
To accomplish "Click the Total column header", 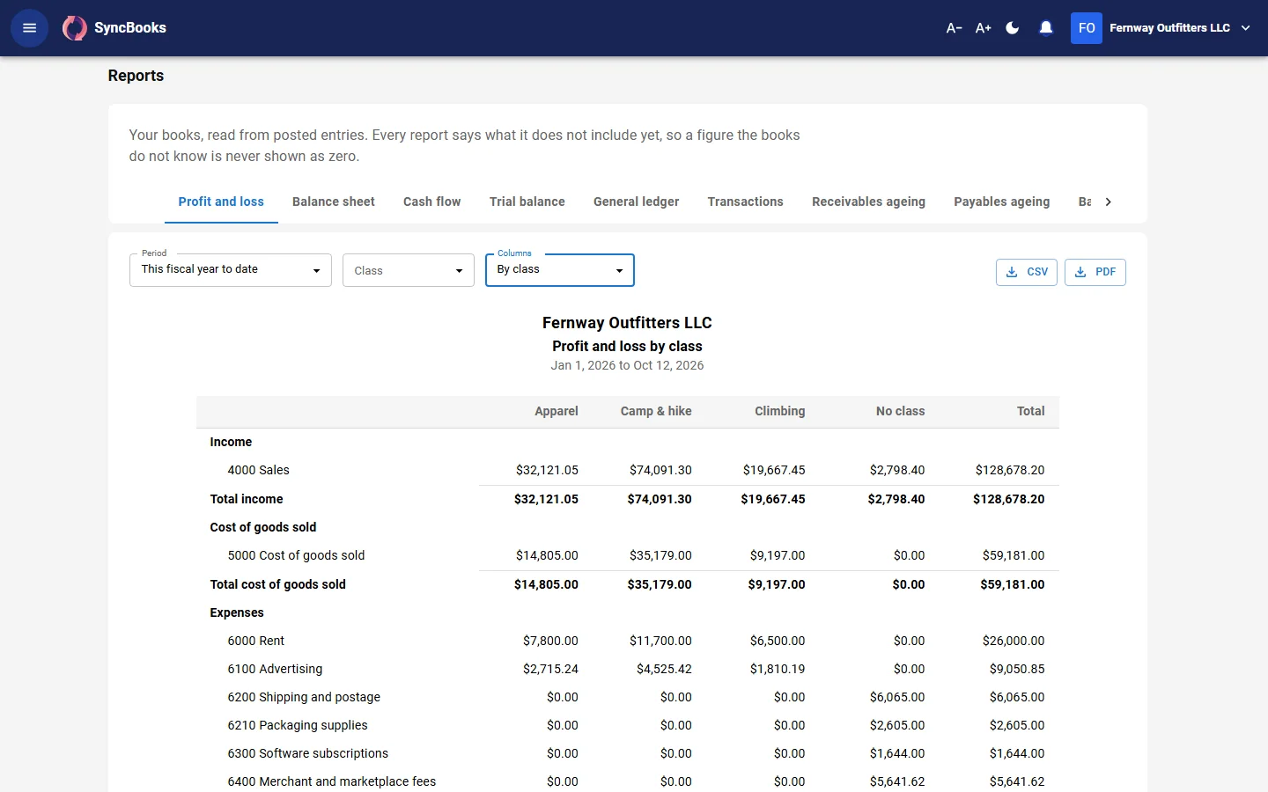I will [x=1031, y=411].
